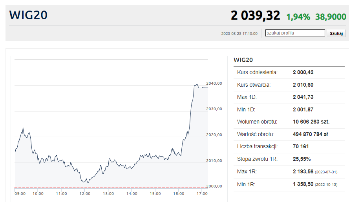Click the Max 1D value 2 041,73
The height and width of the screenshot is (202, 349).
point(303,97)
